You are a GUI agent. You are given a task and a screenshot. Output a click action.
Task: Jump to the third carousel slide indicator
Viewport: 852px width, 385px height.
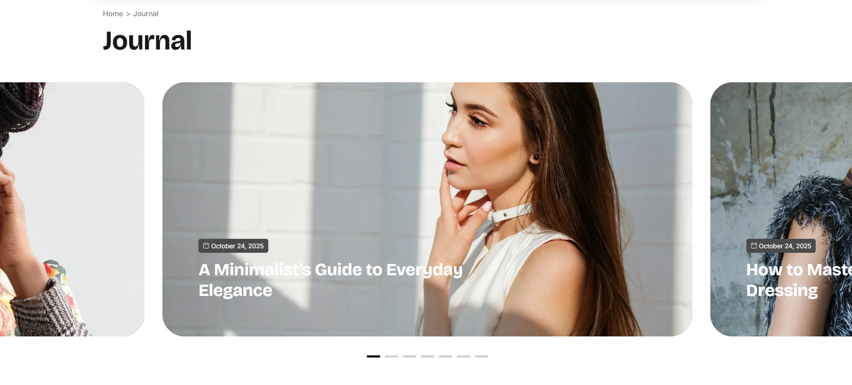[410, 356]
